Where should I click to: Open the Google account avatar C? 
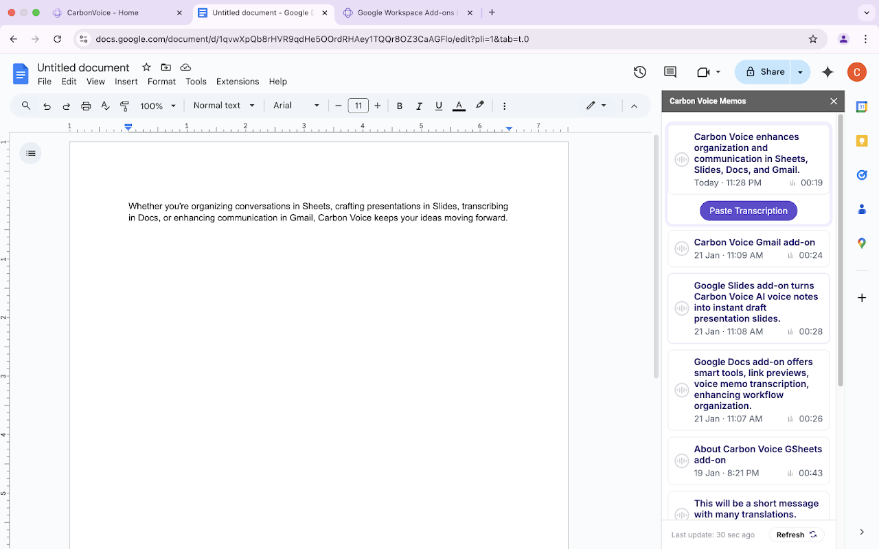pyautogui.click(x=856, y=71)
